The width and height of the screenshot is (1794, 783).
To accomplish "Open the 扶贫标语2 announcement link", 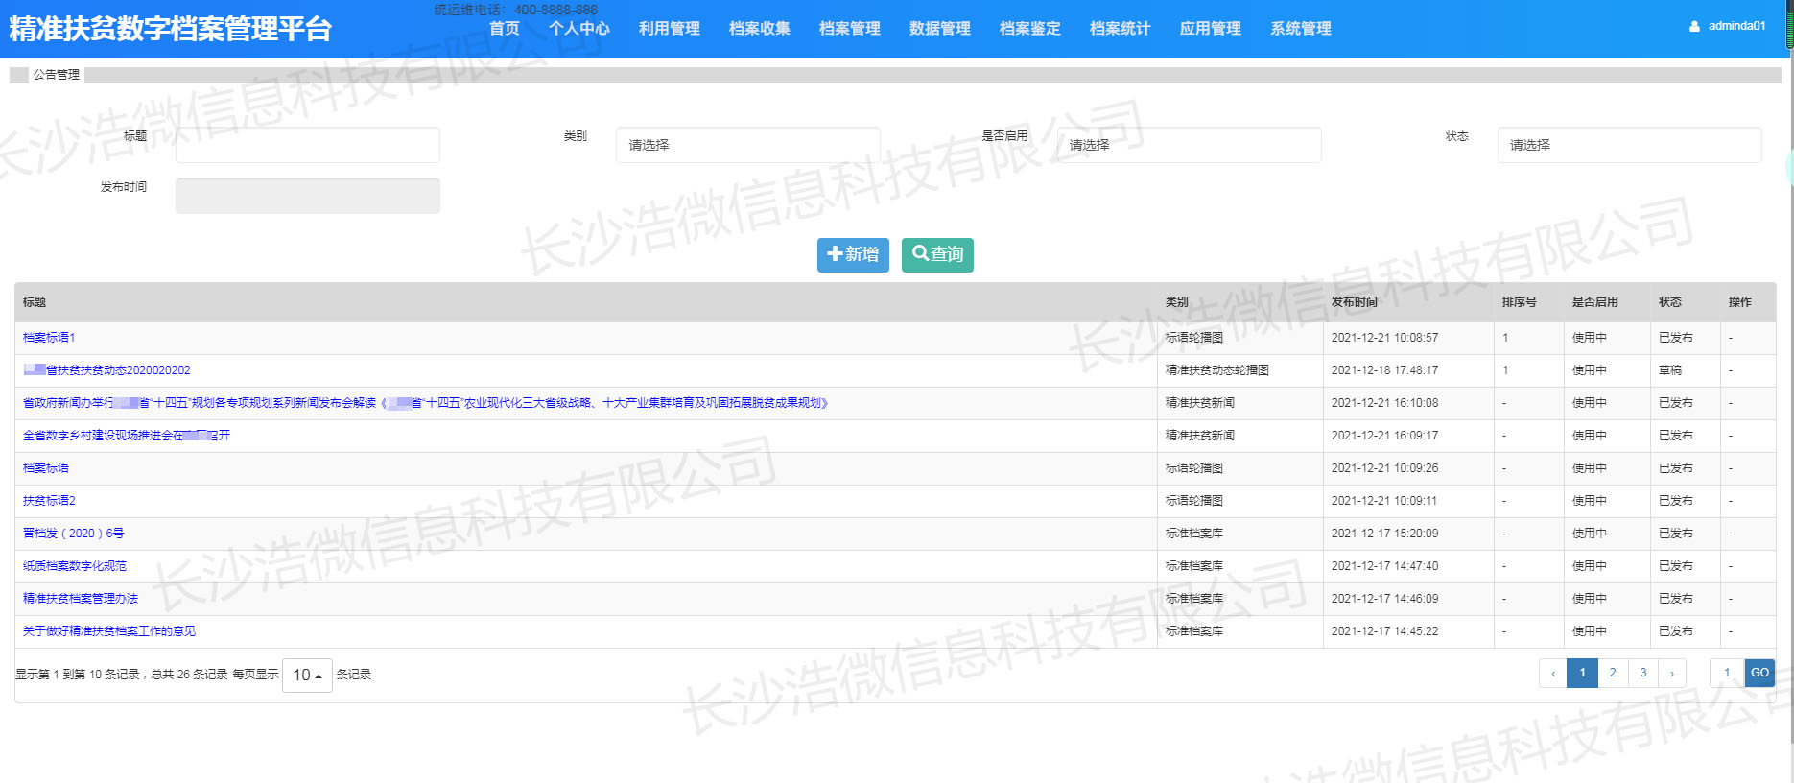I will 49,501.
